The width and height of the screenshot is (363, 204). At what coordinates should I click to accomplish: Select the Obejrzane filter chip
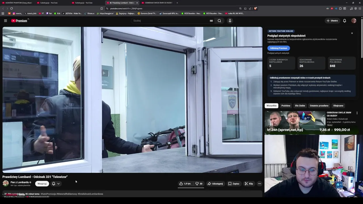point(338,106)
